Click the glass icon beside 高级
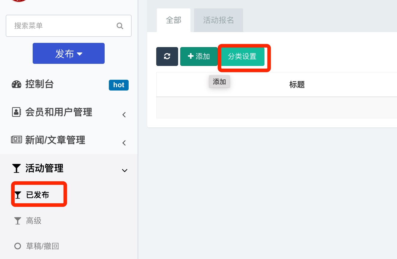Image resolution: width=397 pixels, height=259 pixels. pos(18,221)
